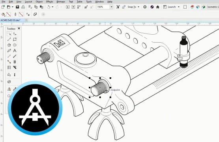Select the Pick tool in Toolbox

pos(9,34)
